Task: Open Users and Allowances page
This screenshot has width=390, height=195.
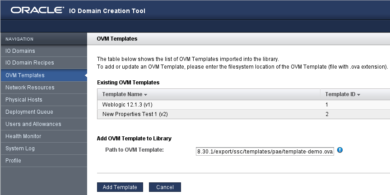Action: click(33, 124)
